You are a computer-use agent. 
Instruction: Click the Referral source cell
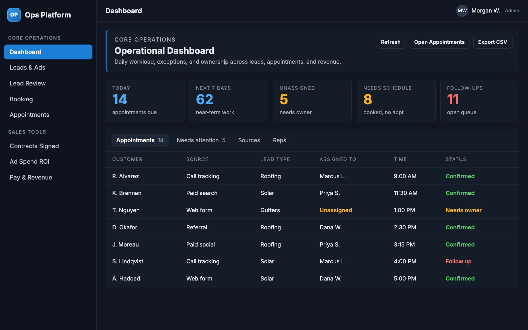[x=197, y=227]
